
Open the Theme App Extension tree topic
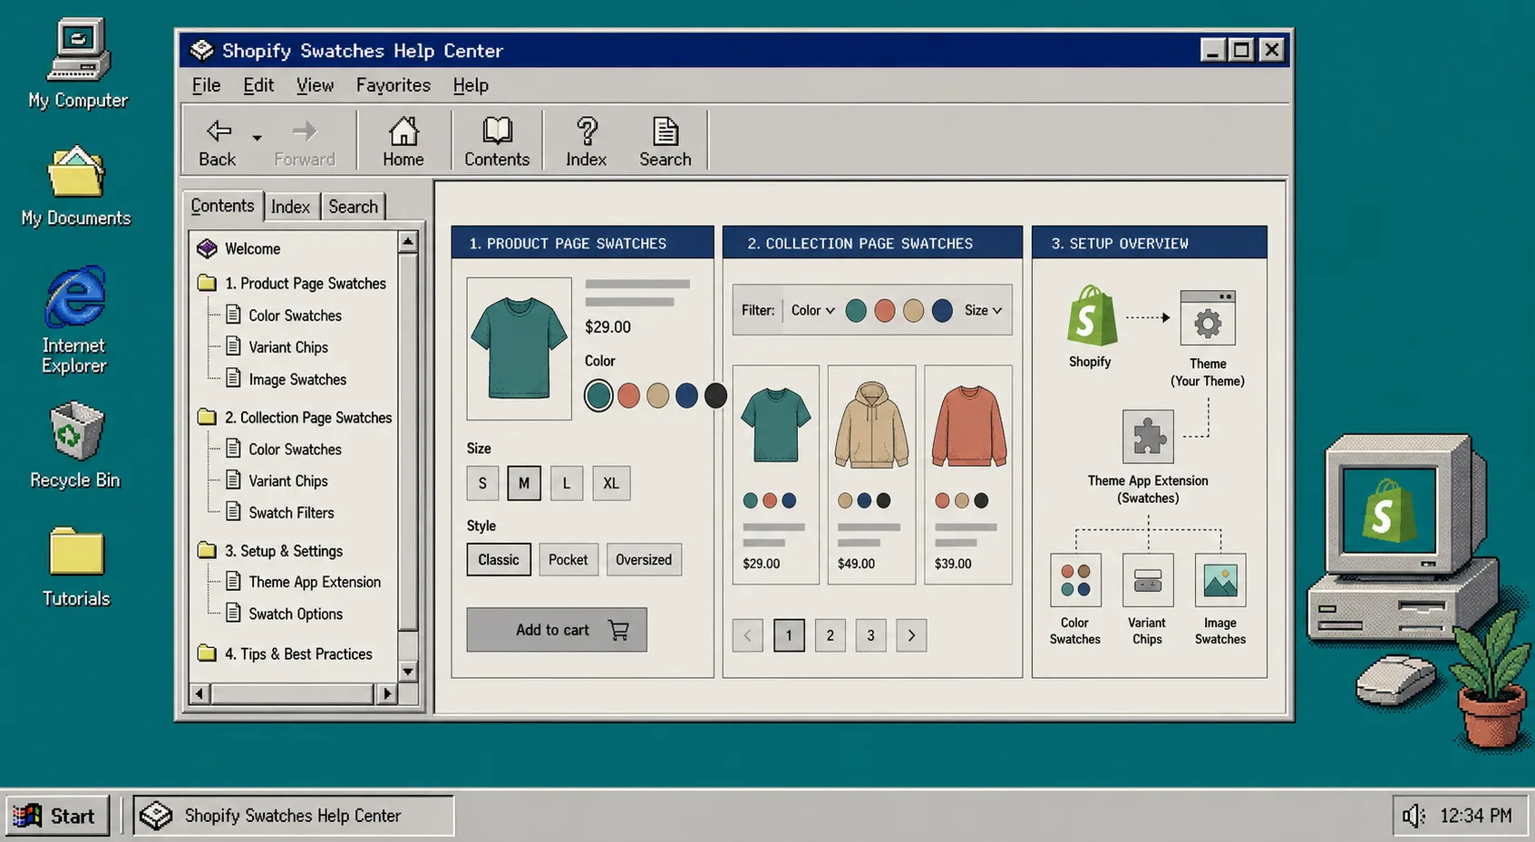pyautogui.click(x=315, y=582)
